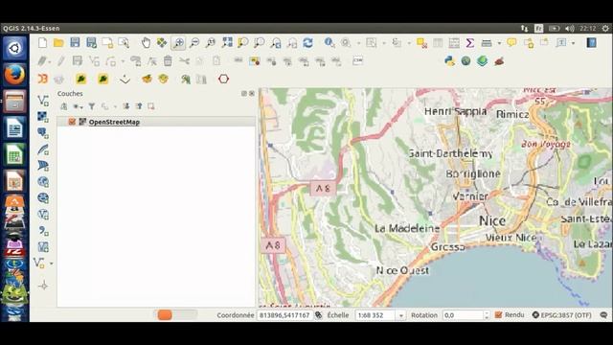Add a raster layer from side toolbar

(43, 117)
